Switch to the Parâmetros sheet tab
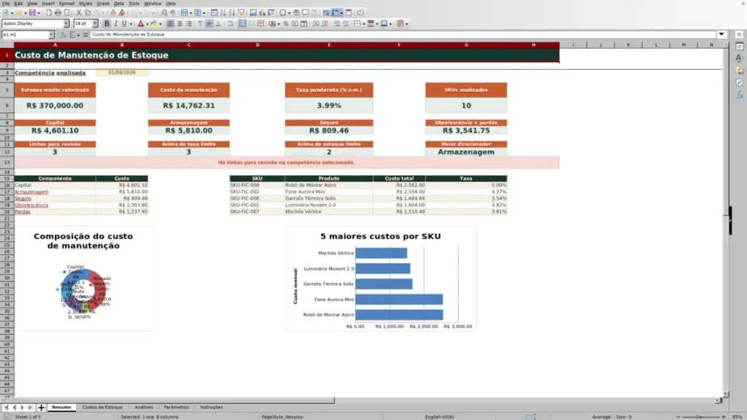 click(x=177, y=408)
